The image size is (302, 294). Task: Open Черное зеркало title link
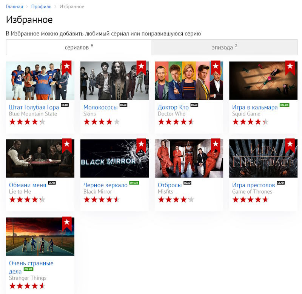coord(105,185)
